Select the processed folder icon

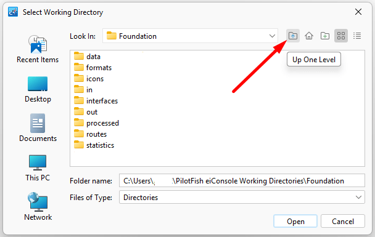click(79, 123)
